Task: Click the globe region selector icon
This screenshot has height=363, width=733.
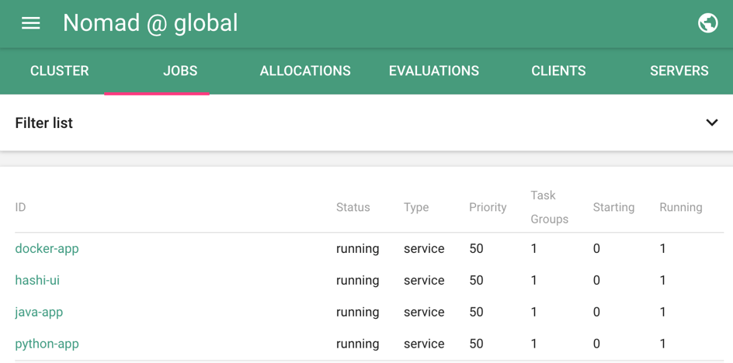Action: tap(707, 23)
